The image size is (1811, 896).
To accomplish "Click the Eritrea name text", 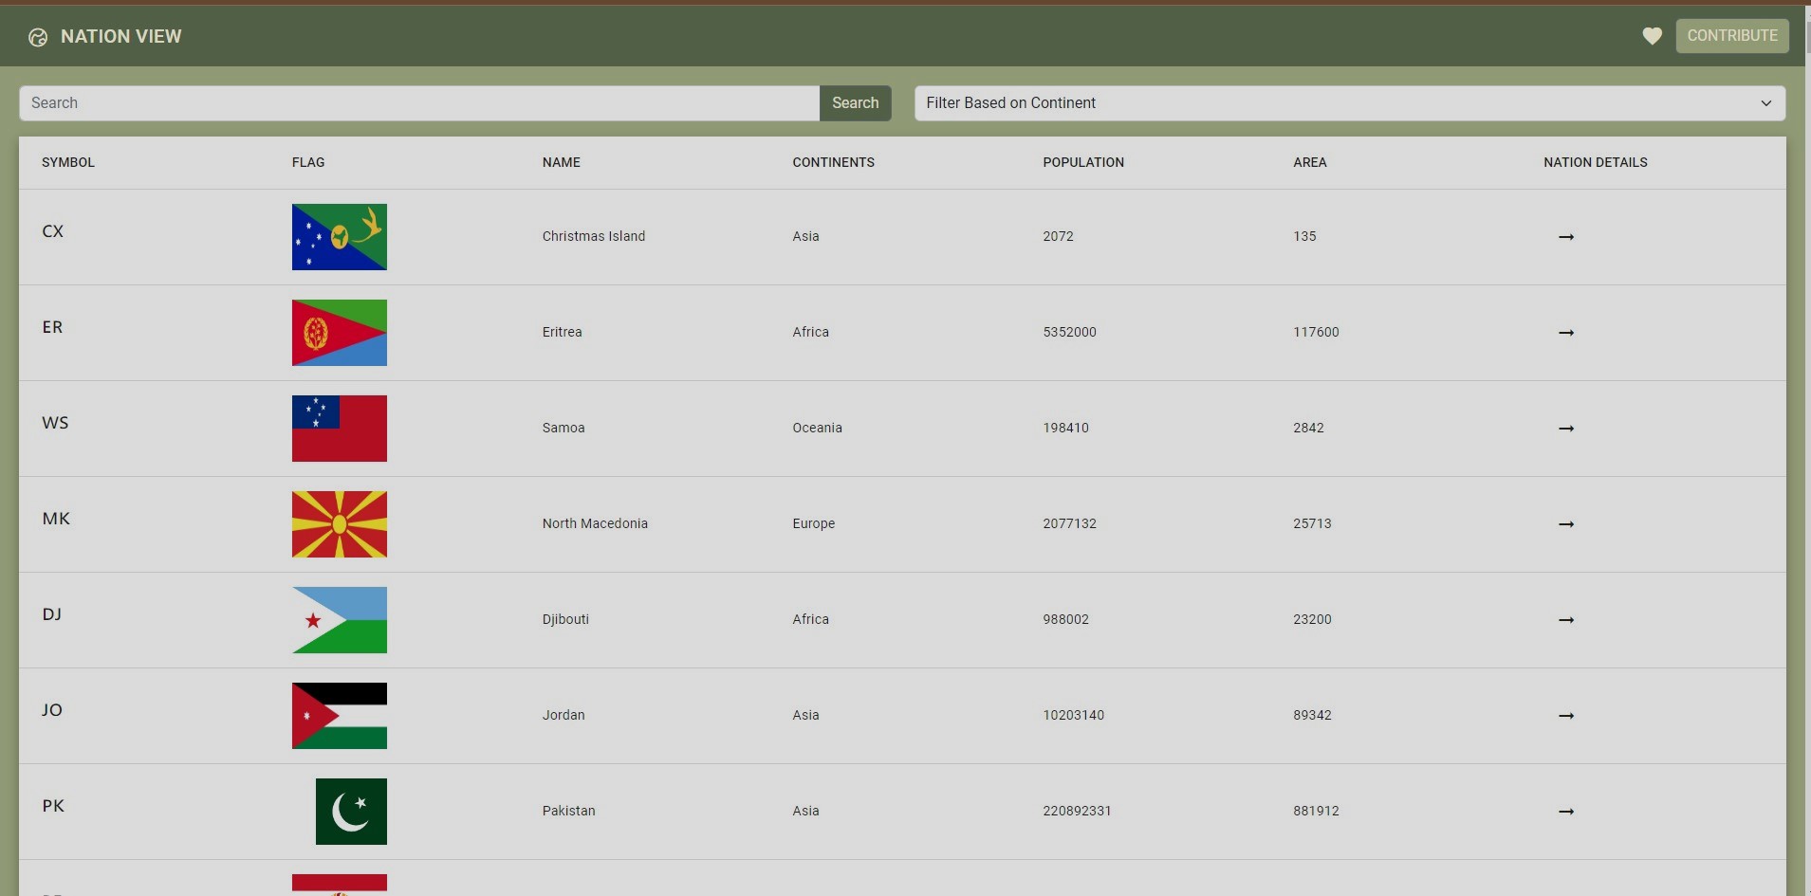I will click(x=563, y=332).
